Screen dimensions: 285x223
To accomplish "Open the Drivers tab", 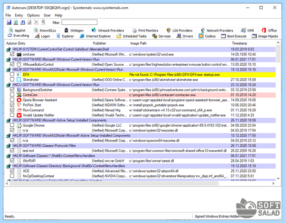I will pyautogui.click(x=185, y=36).
